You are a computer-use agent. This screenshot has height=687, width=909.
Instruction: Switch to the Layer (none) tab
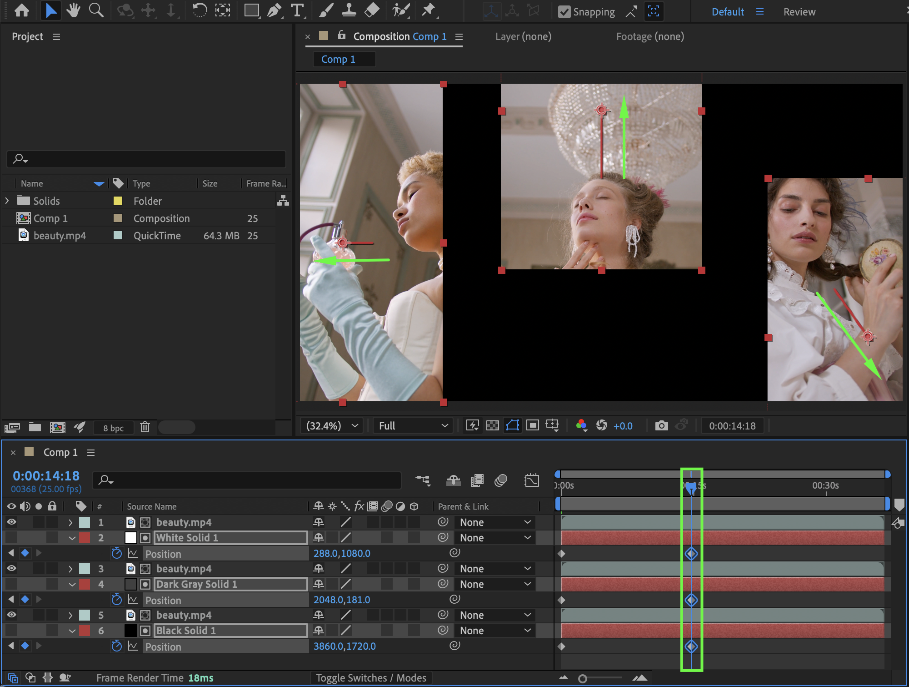(523, 36)
